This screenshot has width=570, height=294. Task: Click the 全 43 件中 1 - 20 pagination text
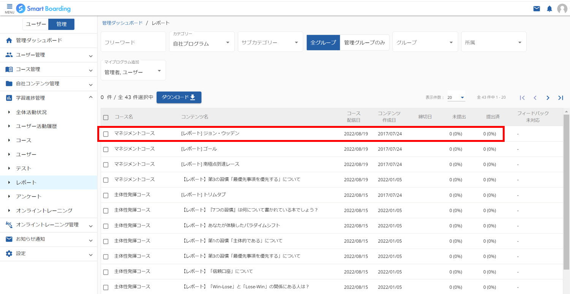point(491,97)
